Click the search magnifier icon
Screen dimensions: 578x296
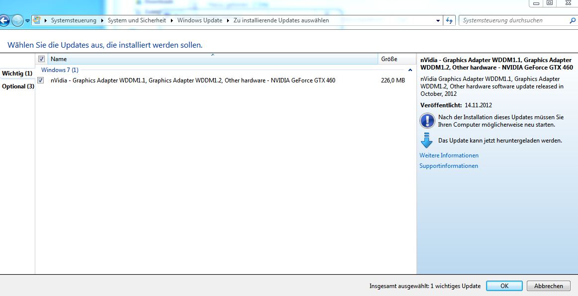(x=573, y=21)
